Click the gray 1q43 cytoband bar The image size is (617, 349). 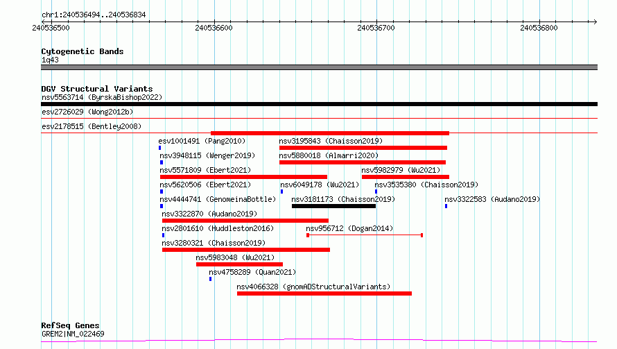(319, 67)
